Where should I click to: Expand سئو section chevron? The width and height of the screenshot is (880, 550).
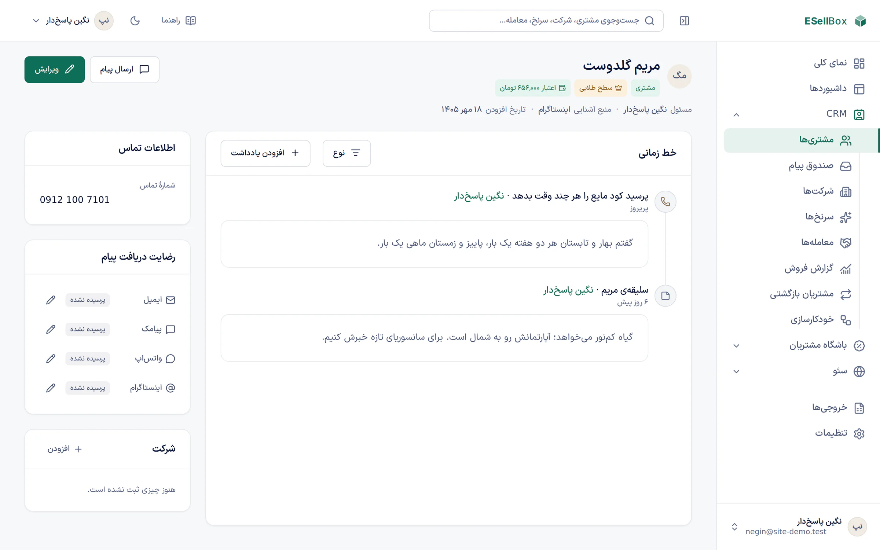(x=736, y=371)
